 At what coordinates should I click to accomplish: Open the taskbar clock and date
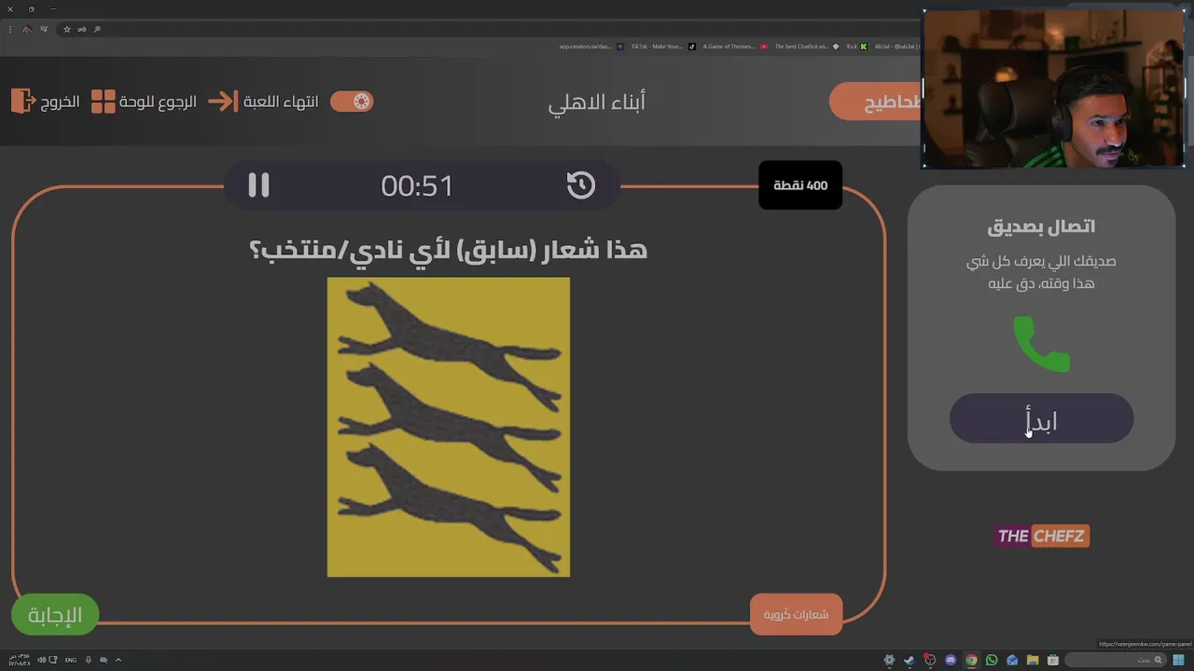(19, 660)
